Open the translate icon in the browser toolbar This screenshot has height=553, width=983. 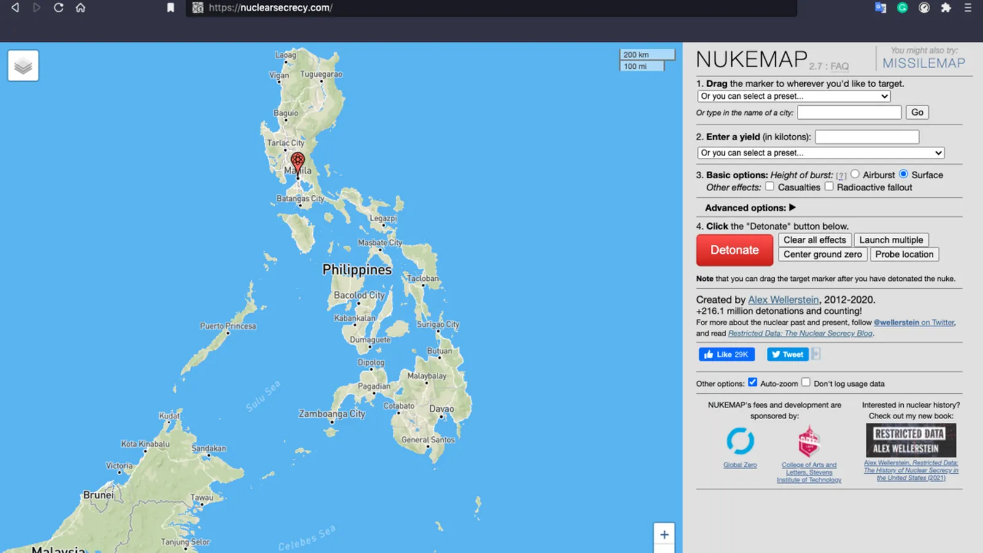(880, 7)
